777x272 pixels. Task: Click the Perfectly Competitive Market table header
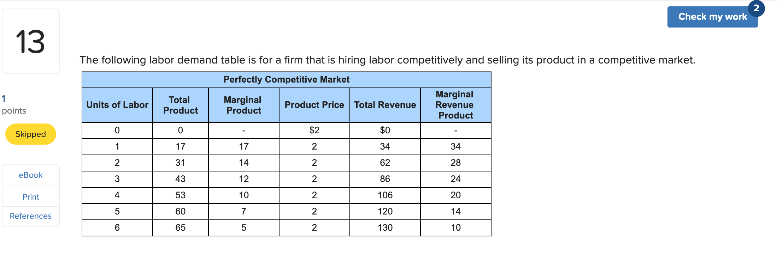(286, 79)
